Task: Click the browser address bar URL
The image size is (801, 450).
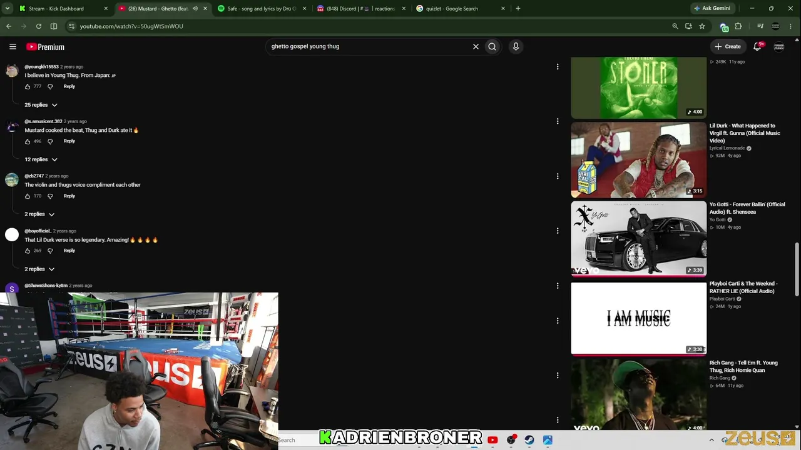Action: coord(131,26)
